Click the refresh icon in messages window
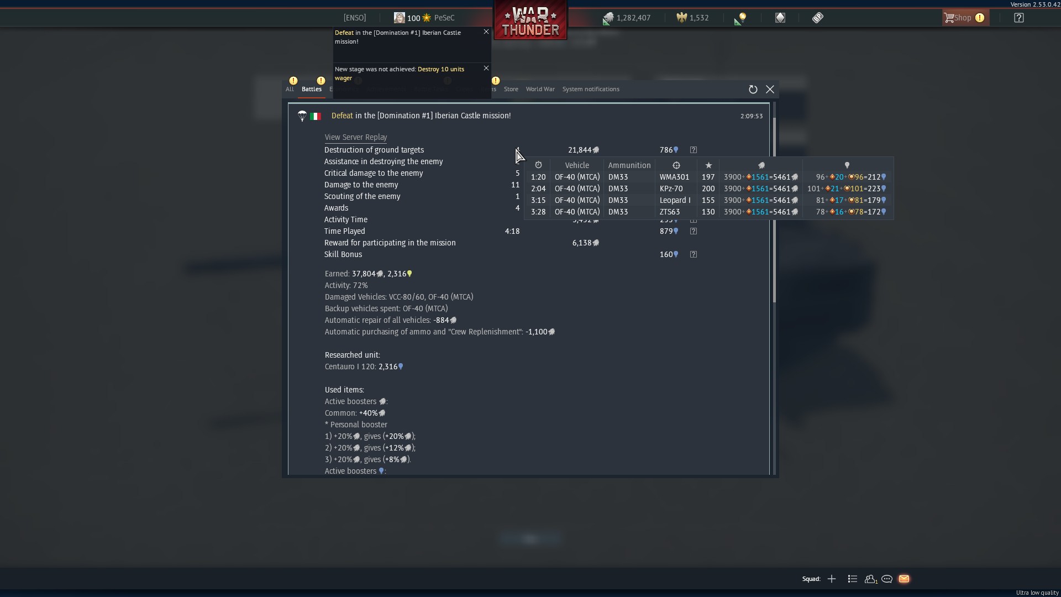Screen dimensions: 1061x597 [x=753, y=90]
